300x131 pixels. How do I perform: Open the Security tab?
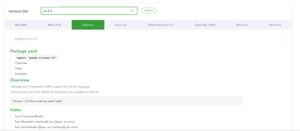(x=121, y=25)
